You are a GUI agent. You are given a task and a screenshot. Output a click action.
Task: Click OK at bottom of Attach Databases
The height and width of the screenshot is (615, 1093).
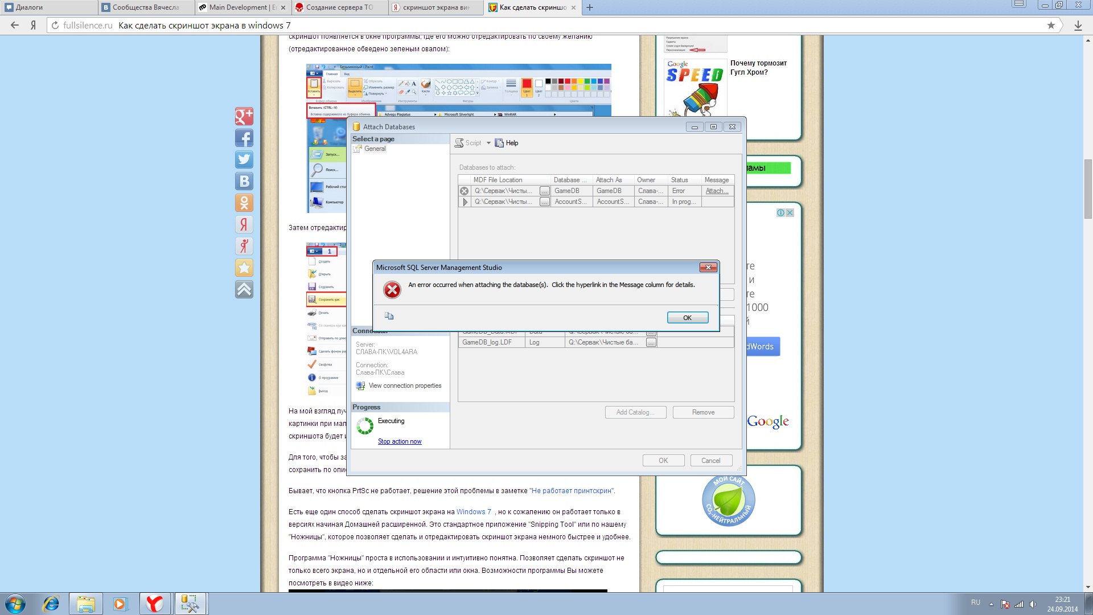[x=663, y=461]
